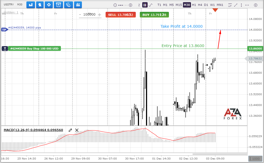Click the blue coin currency icon

click(68, 5)
